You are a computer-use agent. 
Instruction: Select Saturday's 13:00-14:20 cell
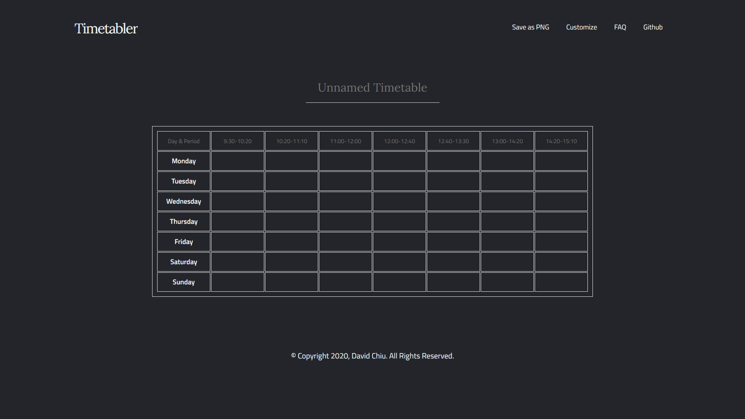pos(507,262)
